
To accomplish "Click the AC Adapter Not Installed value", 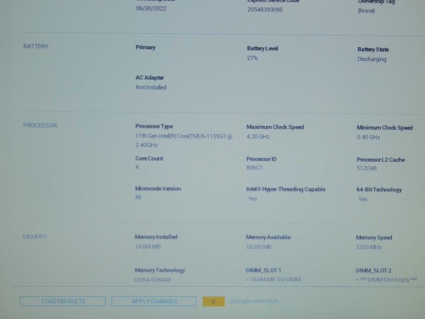I will [x=151, y=87].
